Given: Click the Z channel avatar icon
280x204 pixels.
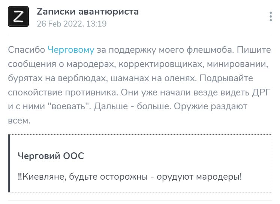Looking at the screenshot, I should 18,16.
